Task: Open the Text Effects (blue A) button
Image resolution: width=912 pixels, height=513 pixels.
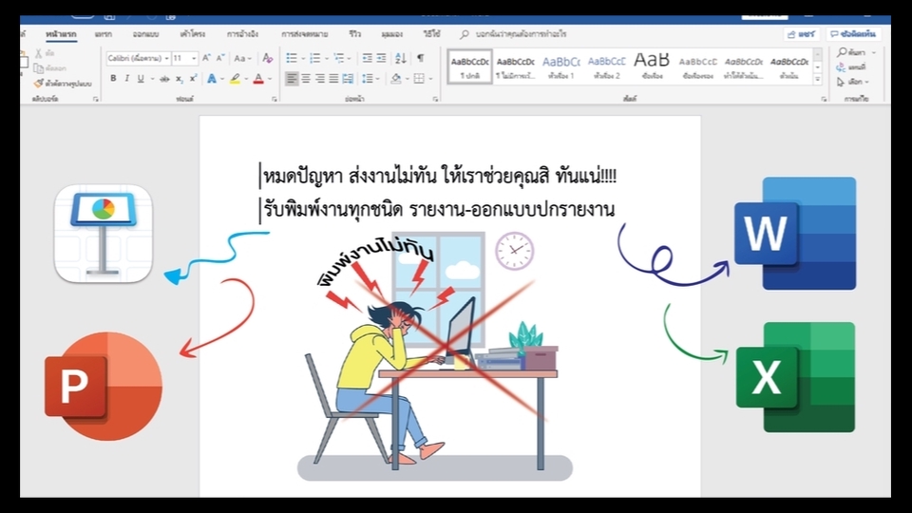Action: pos(212,79)
